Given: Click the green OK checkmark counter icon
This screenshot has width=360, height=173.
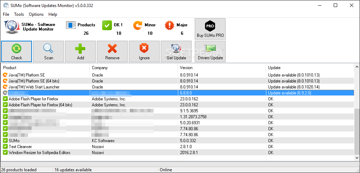Looking at the screenshot, I should (107, 25).
